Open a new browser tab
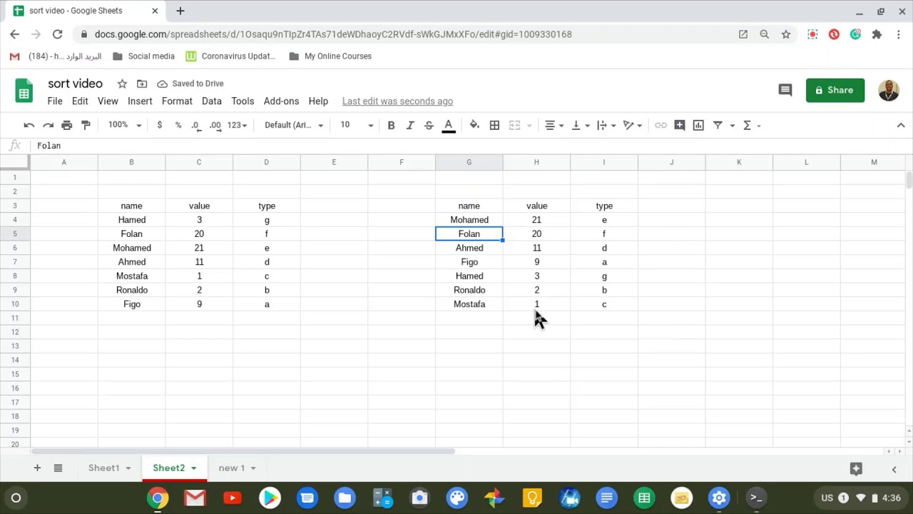 pyautogui.click(x=180, y=11)
